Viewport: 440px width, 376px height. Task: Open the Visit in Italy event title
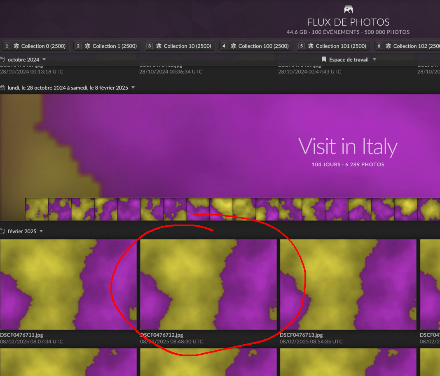[x=348, y=147]
